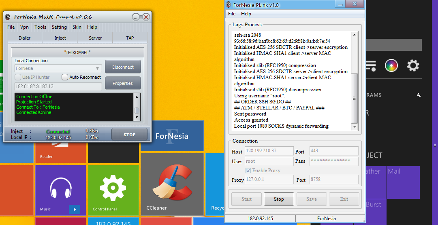438x225 pixels.
Task: Click the ForNesia Multi Tunnel title bar logo icon
Action: 8,17
